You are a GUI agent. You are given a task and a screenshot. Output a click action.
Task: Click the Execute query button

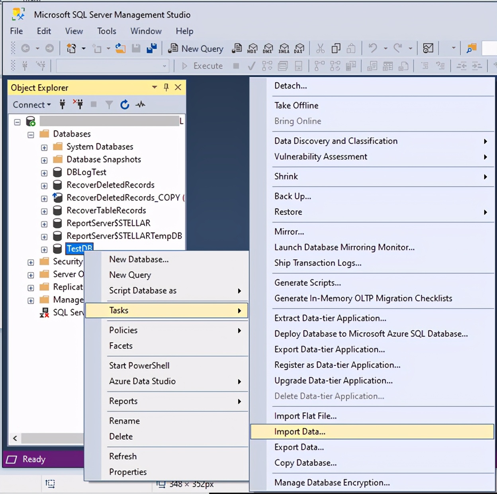202,66
